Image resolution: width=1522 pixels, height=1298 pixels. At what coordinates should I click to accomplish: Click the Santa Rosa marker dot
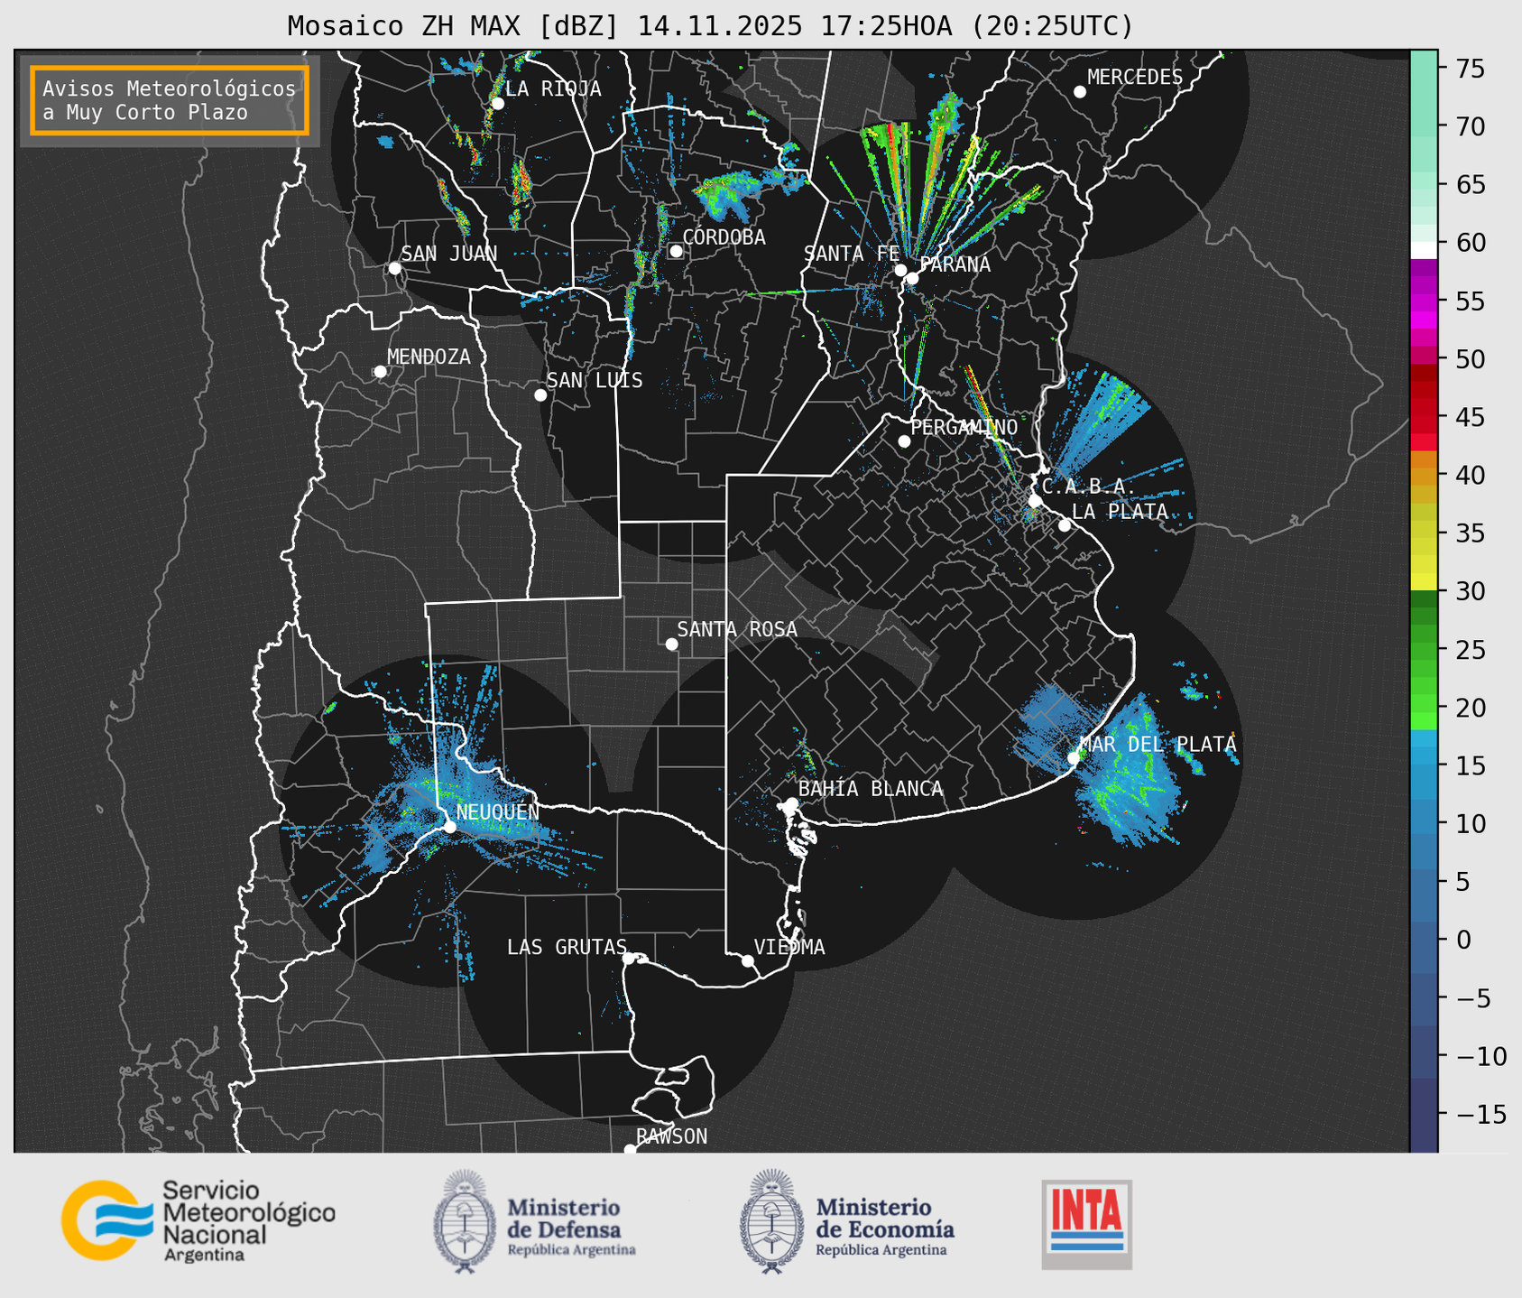(671, 644)
